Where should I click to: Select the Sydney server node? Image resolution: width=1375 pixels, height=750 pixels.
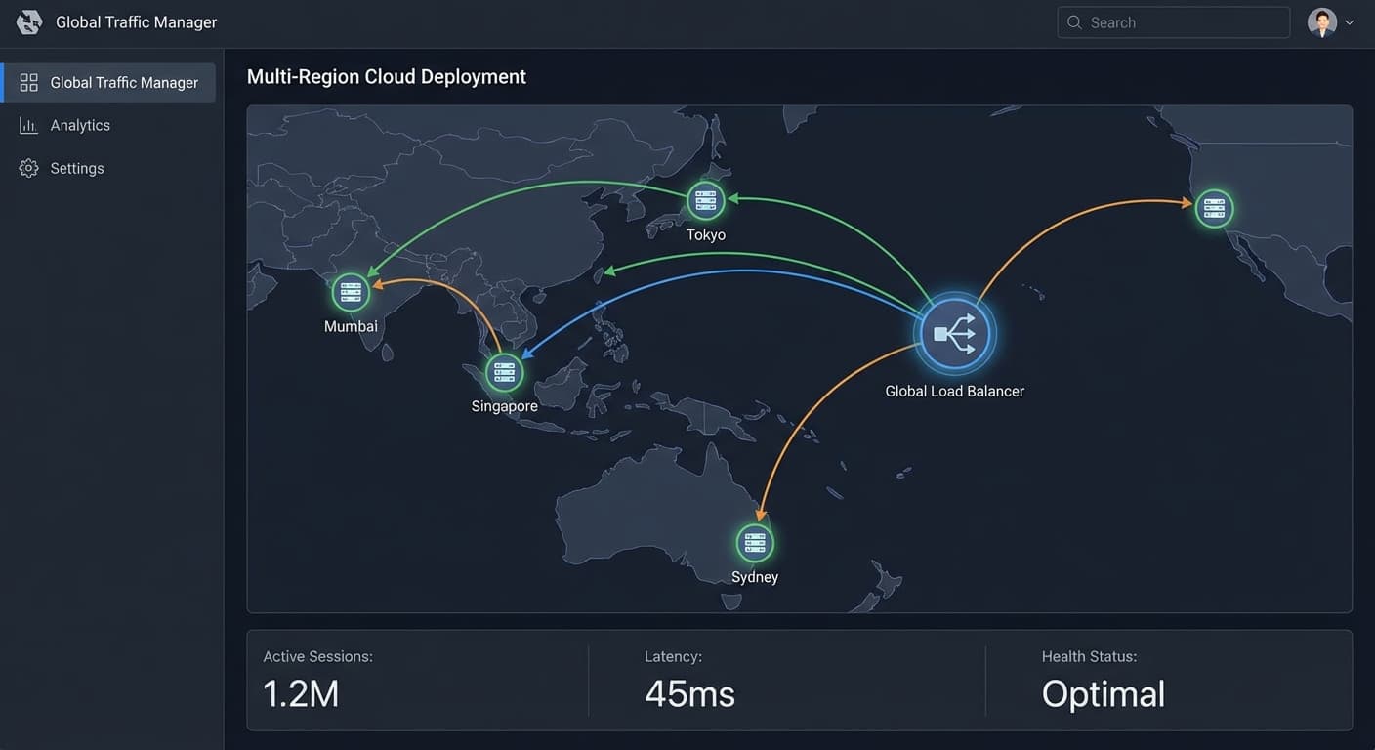click(754, 543)
